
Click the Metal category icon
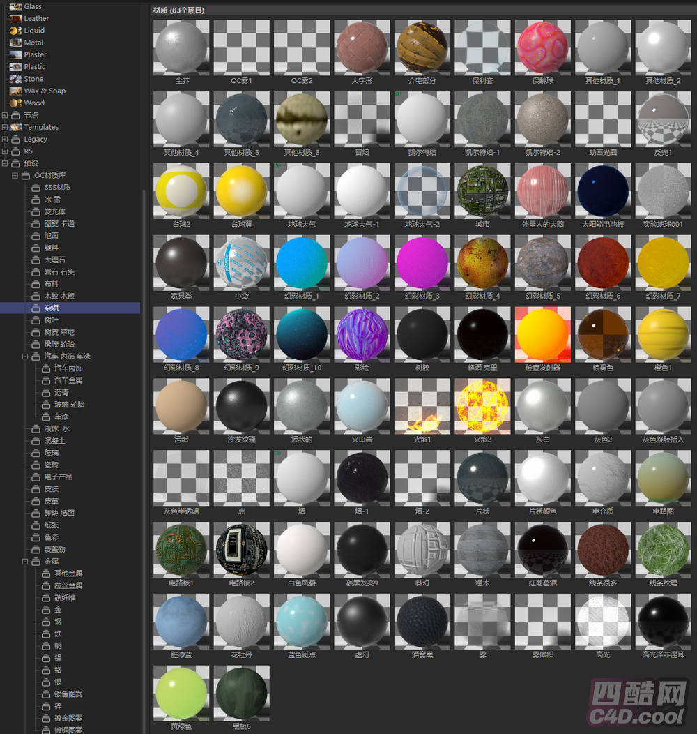click(x=15, y=43)
